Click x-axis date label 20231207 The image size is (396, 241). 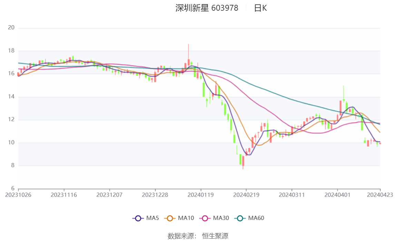pyautogui.click(x=109, y=195)
